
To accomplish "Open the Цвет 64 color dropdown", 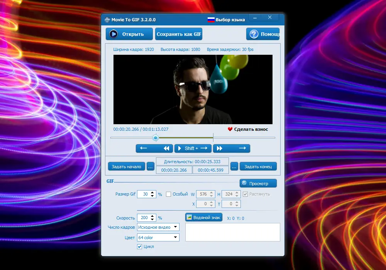I will (x=158, y=237).
